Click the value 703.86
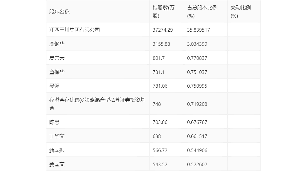The height and width of the screenshot is (171, 307). [x=160, y=122]
